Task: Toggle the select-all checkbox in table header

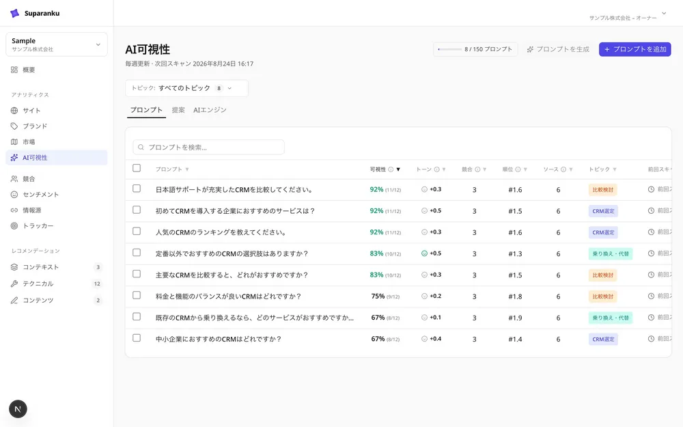Action: tap(137, 168)
